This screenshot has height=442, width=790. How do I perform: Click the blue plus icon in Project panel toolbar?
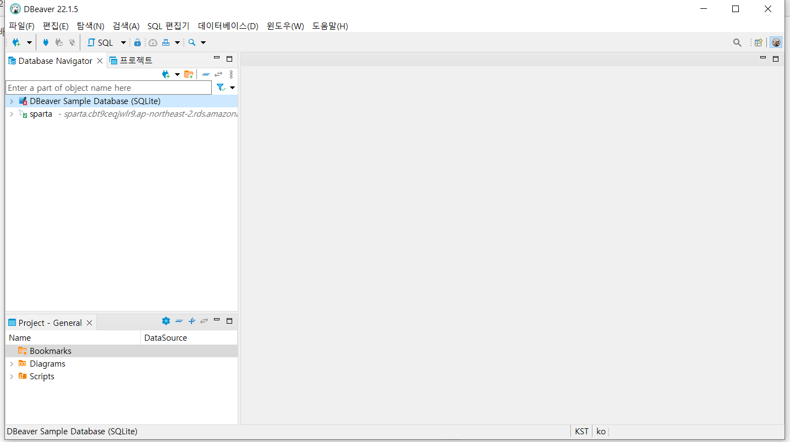point(191,321)
